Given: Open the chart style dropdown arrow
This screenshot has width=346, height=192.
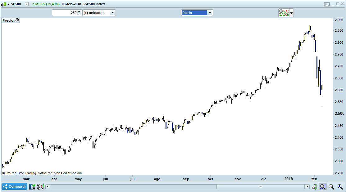Looking at the screenshot, I should [291, 13].
